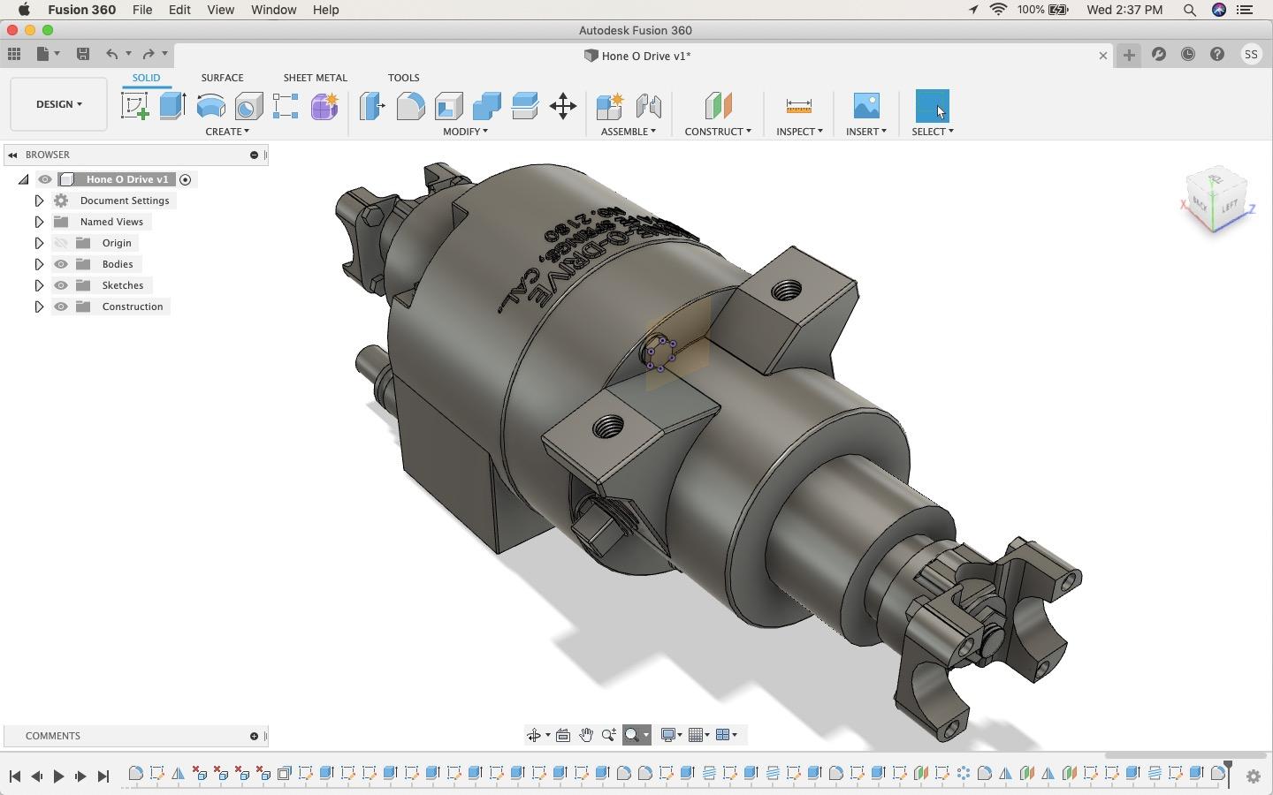
Task: Click the ViewCube LEFT face
Action: click(x=1230, y=205)
